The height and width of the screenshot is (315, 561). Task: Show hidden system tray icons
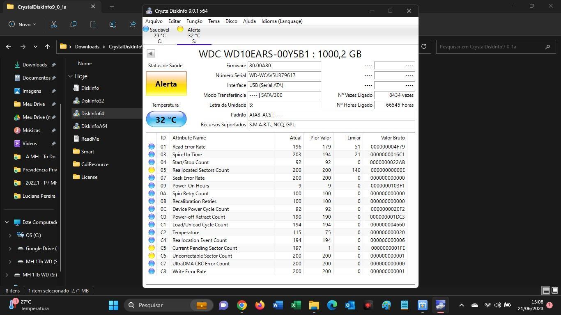click(x=461, y=305)
